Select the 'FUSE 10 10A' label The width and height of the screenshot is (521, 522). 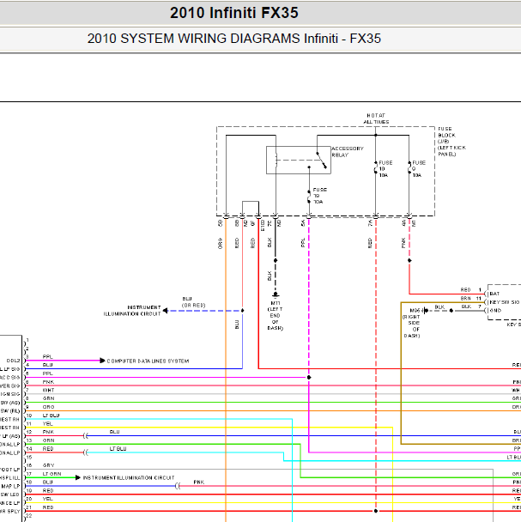click(385, 169)
